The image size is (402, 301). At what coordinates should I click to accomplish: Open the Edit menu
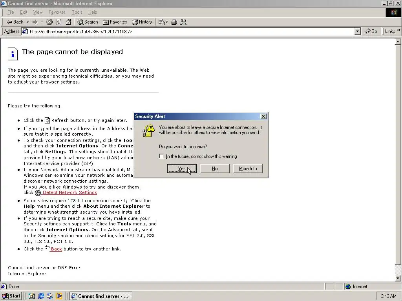(24, 12)
